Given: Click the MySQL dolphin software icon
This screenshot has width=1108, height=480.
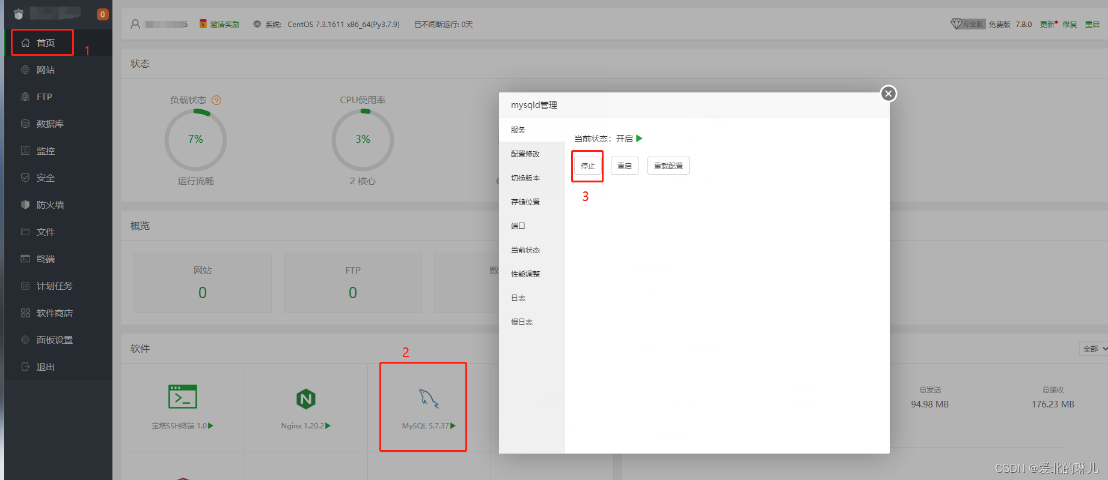Looking at the screenshot, I should (429, 398).
